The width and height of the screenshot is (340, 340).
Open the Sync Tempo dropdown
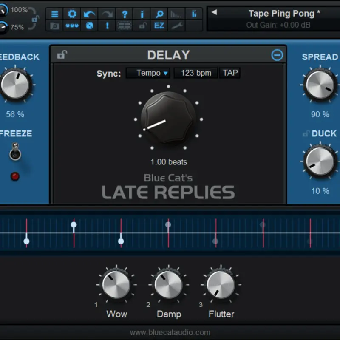tap(148, 73)
